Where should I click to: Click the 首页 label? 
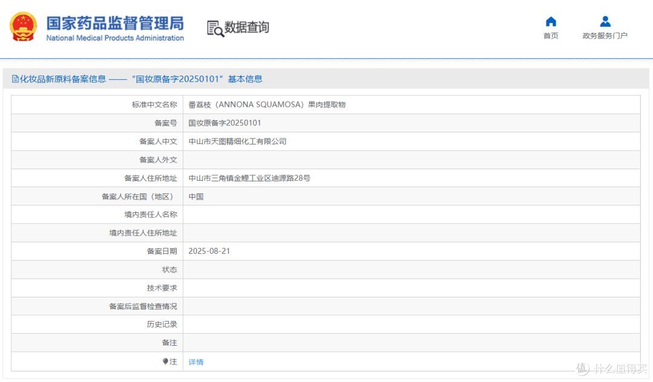click(551, 36)
